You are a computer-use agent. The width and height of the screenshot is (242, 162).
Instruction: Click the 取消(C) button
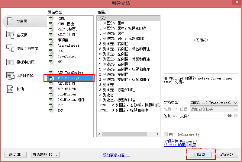pos(226,154)
